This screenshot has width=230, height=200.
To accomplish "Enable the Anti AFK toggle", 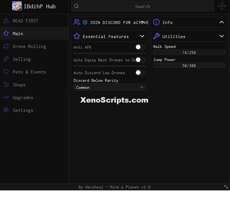I will [x=140, y=47].
